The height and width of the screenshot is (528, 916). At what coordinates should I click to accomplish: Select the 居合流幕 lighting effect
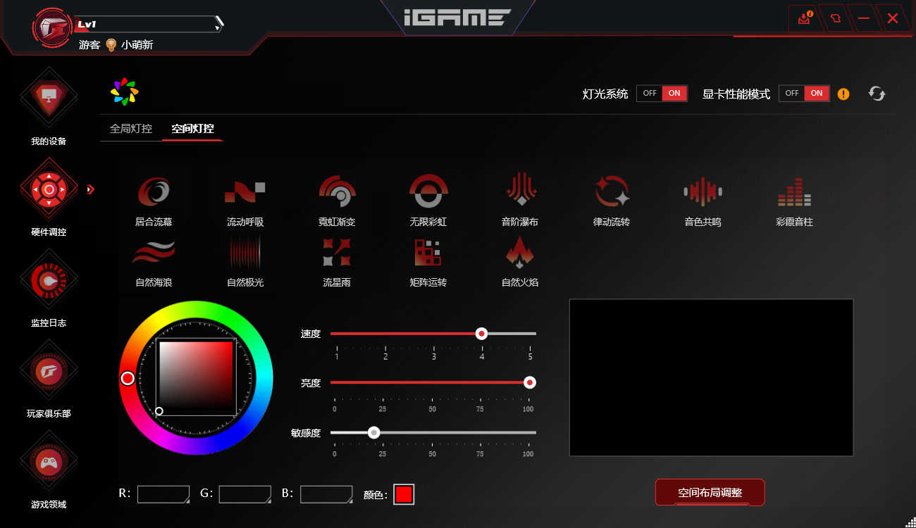[154, 199]
